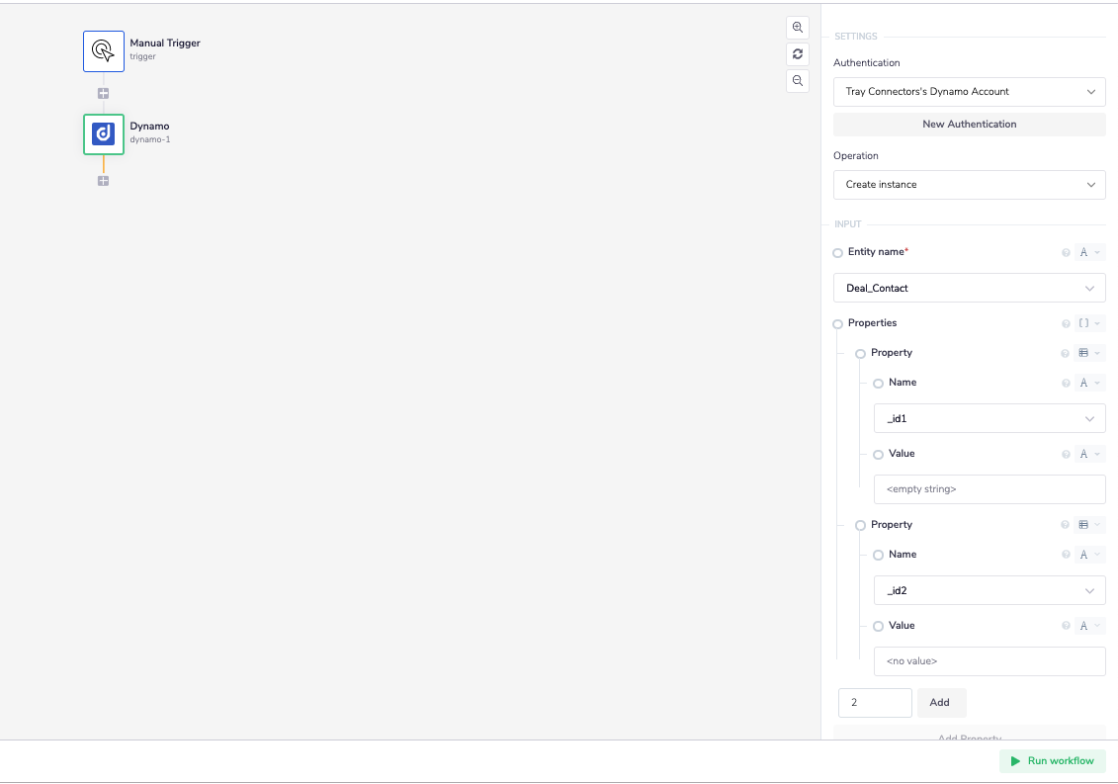Toggle the Entity name connector circle

point(838,253)
